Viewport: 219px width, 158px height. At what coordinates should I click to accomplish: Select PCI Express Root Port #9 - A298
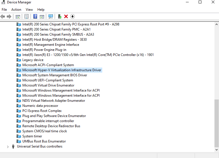(71, 24)
